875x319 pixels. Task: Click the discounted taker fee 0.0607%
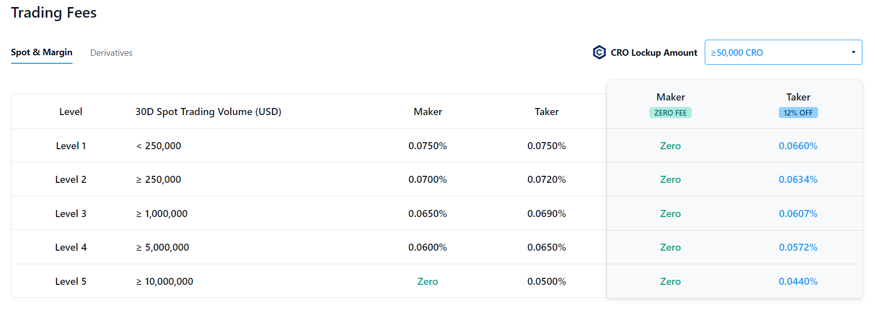(x=798, y=214)
